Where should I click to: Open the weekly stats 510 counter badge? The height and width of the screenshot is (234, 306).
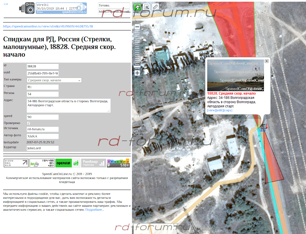118,163
